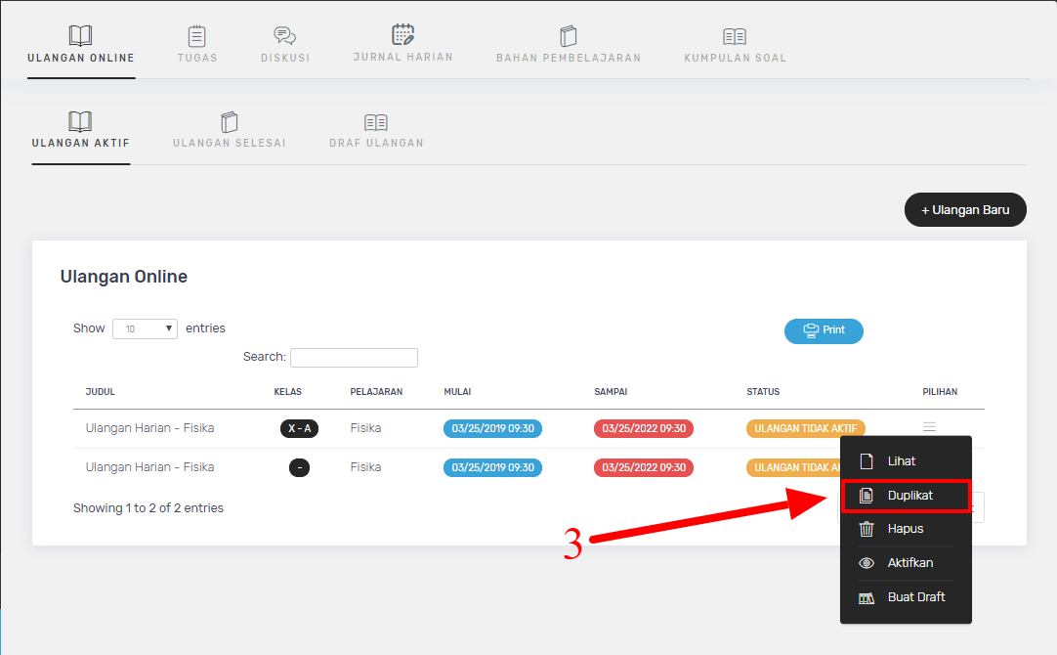The width and height of the screenshot is (1057, 655).
Task: Open the hamburger options menu in first row
Action: click(x=930, y=427)
